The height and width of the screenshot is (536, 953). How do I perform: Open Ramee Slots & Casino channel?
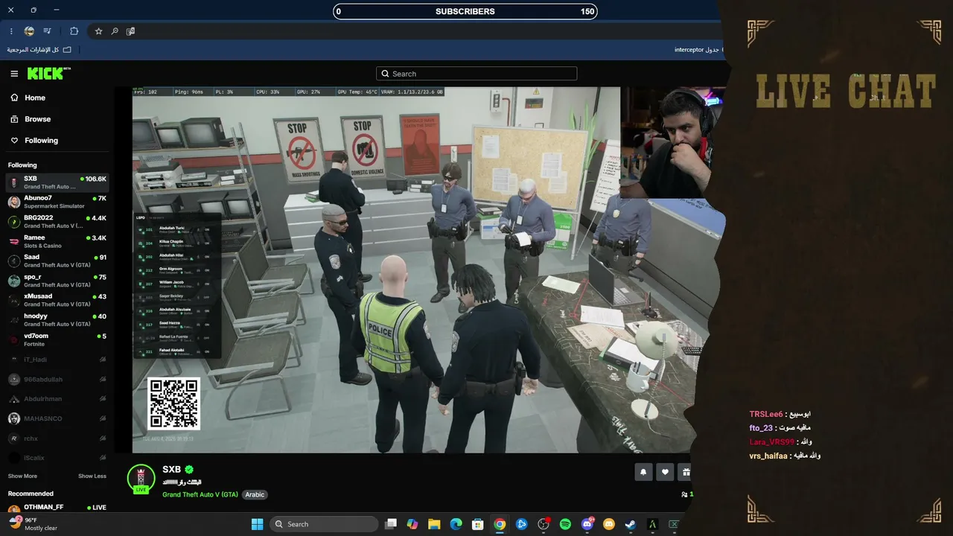click(57, 241)
